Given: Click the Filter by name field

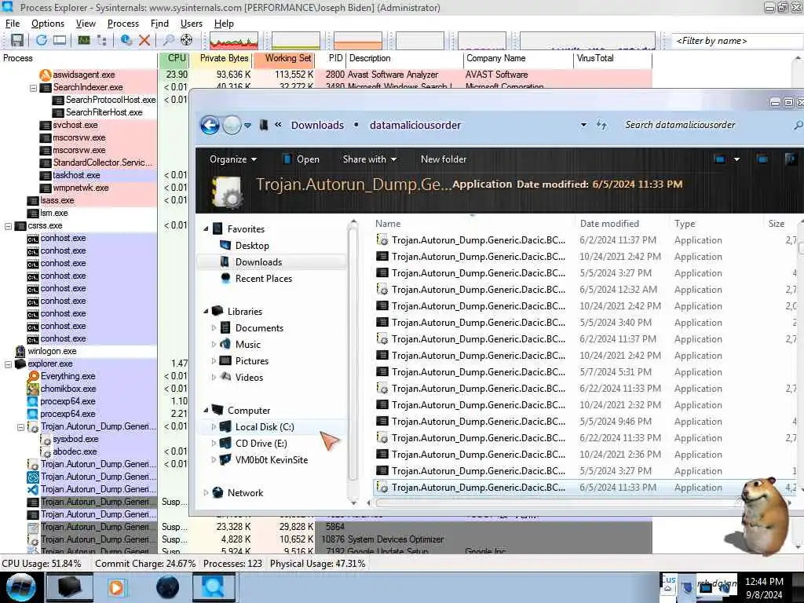Looking at the screenshot, I should (x=736, y=41).
